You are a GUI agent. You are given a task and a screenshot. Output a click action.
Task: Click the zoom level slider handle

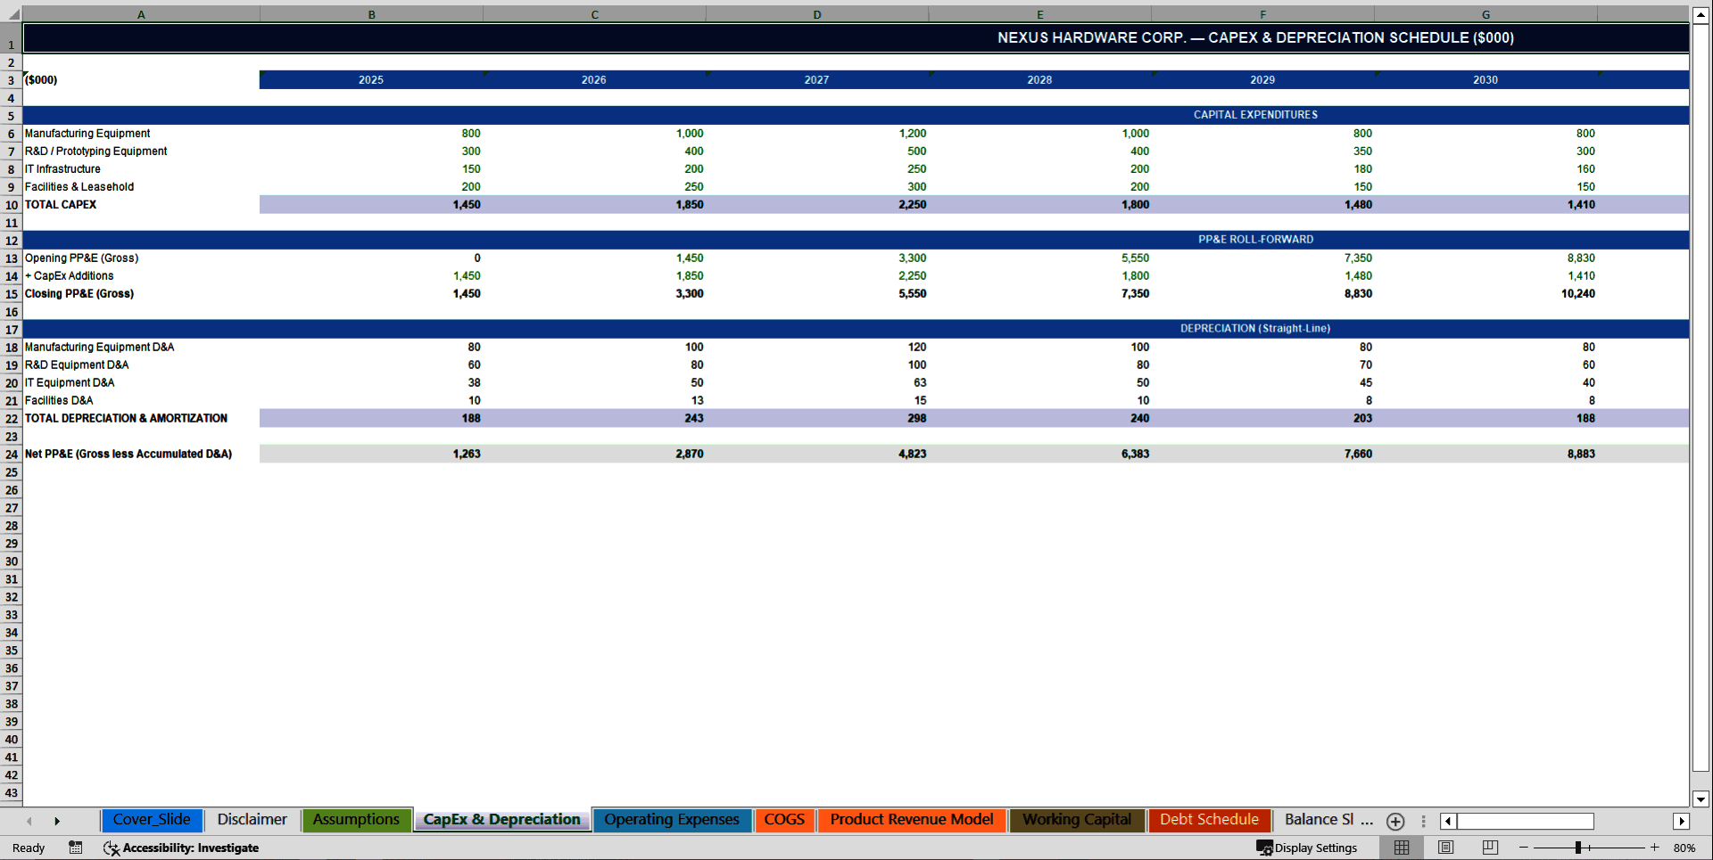click(x=1577, y=848)
